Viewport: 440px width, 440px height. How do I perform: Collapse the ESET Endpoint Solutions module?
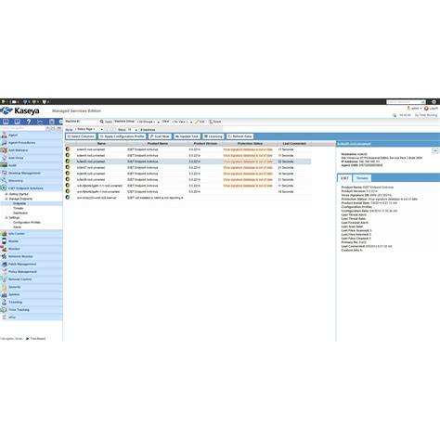[x=32, y=188]
